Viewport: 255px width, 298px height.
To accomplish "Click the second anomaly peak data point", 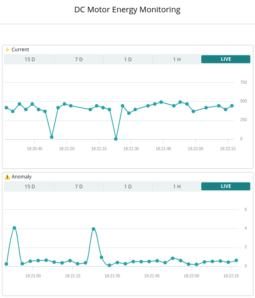I will click(x=93, y=229).
